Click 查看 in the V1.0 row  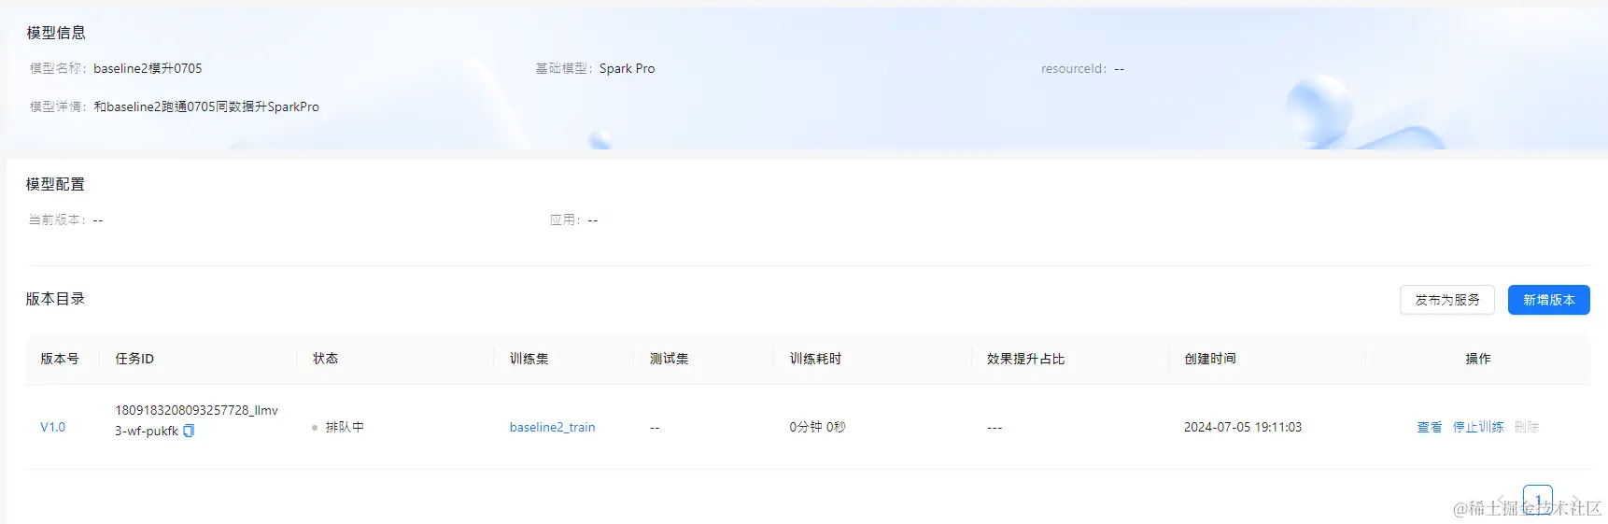coord(1429,427)
